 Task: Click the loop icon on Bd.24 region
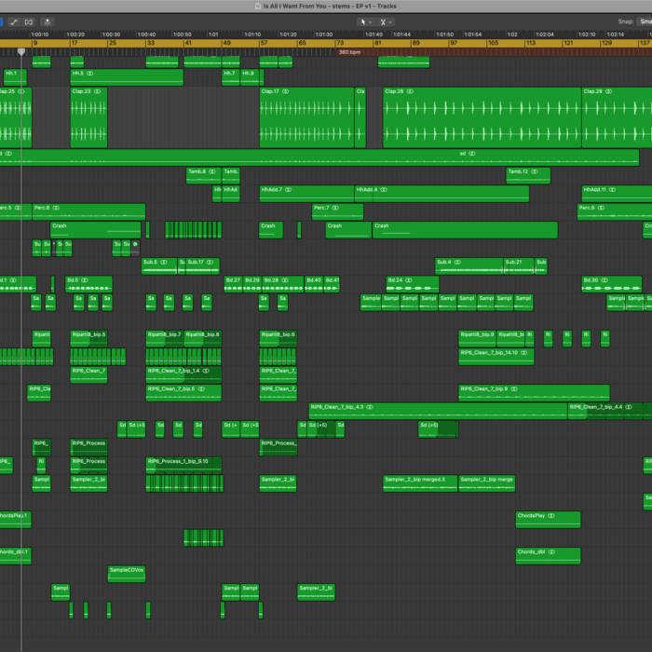tap(409, 280)
